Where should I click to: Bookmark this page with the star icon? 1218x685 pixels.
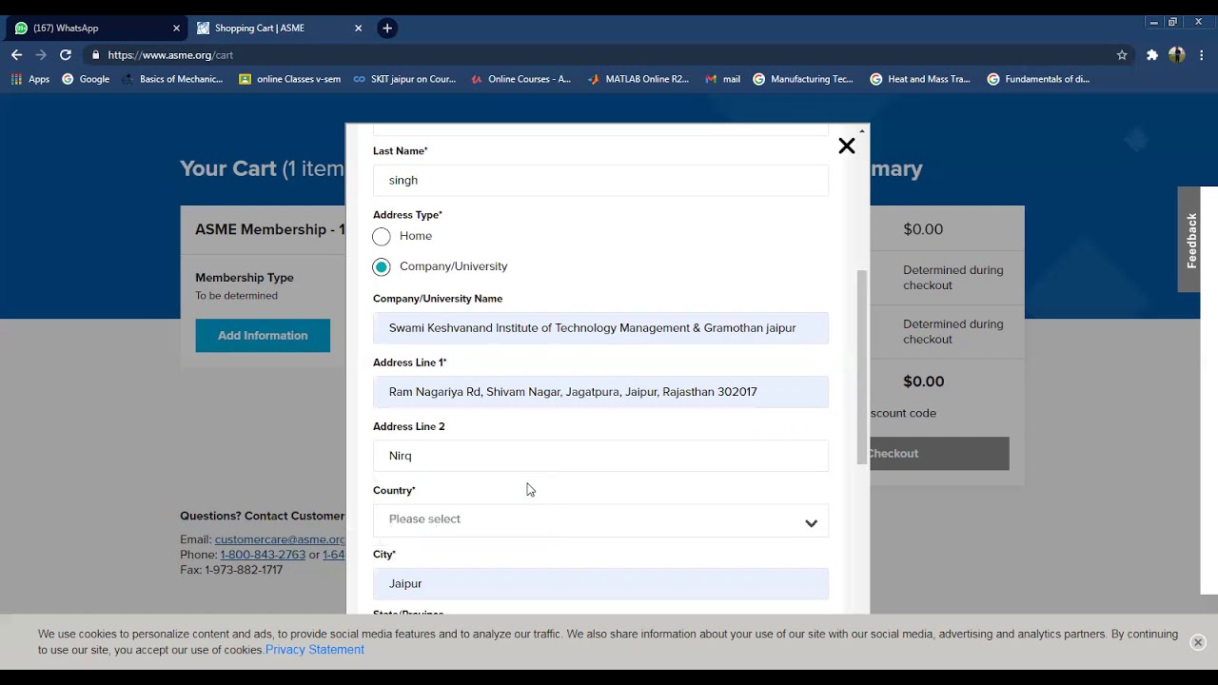click(1122, 55)
